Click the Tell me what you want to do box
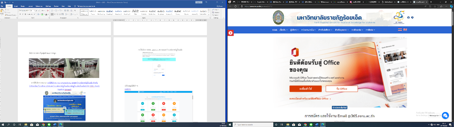Image resolution: width=454 pixels, height=127 pixels. click(86, 6)
